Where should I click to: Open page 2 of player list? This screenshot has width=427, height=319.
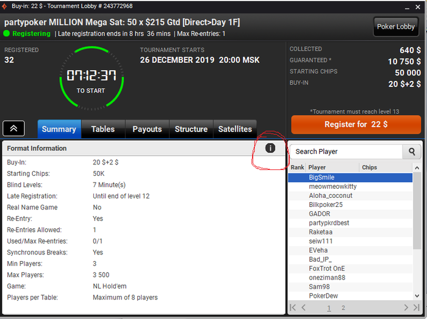pos(343,308)
